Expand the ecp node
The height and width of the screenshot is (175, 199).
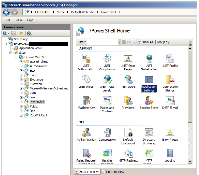(21, 70)
